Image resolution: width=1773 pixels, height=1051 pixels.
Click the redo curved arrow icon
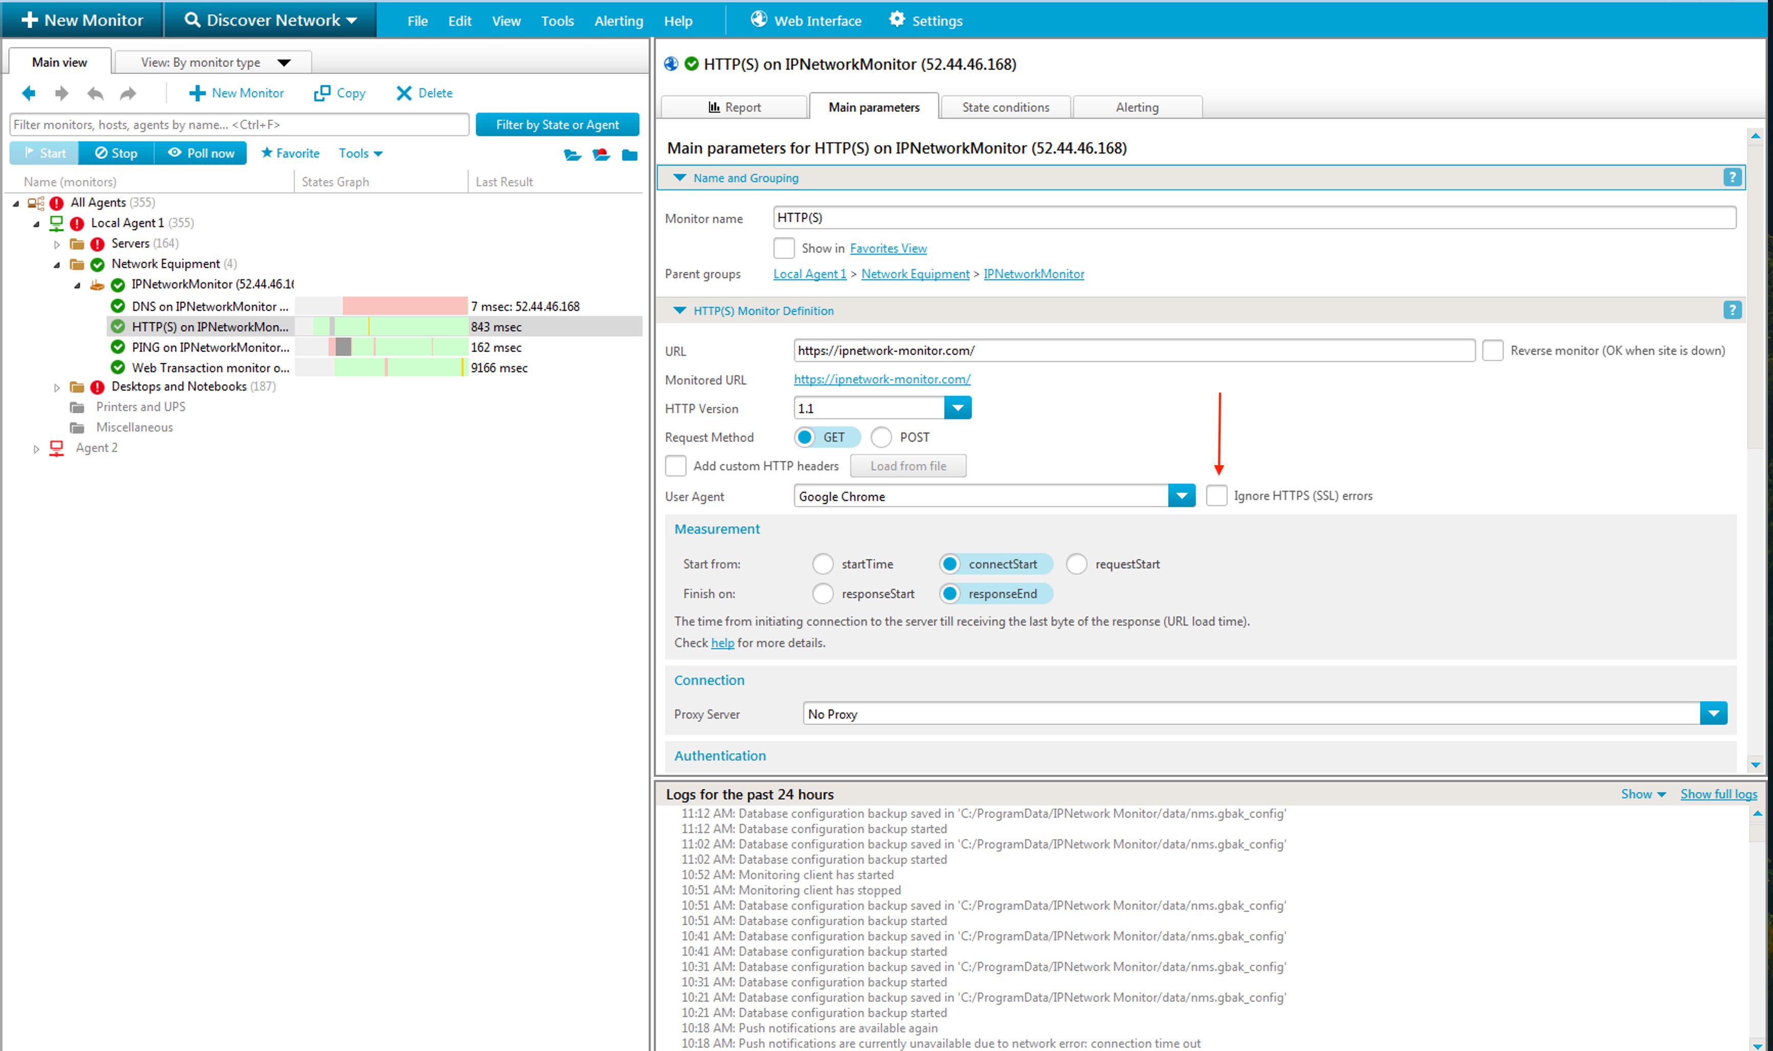pos(127,93)
